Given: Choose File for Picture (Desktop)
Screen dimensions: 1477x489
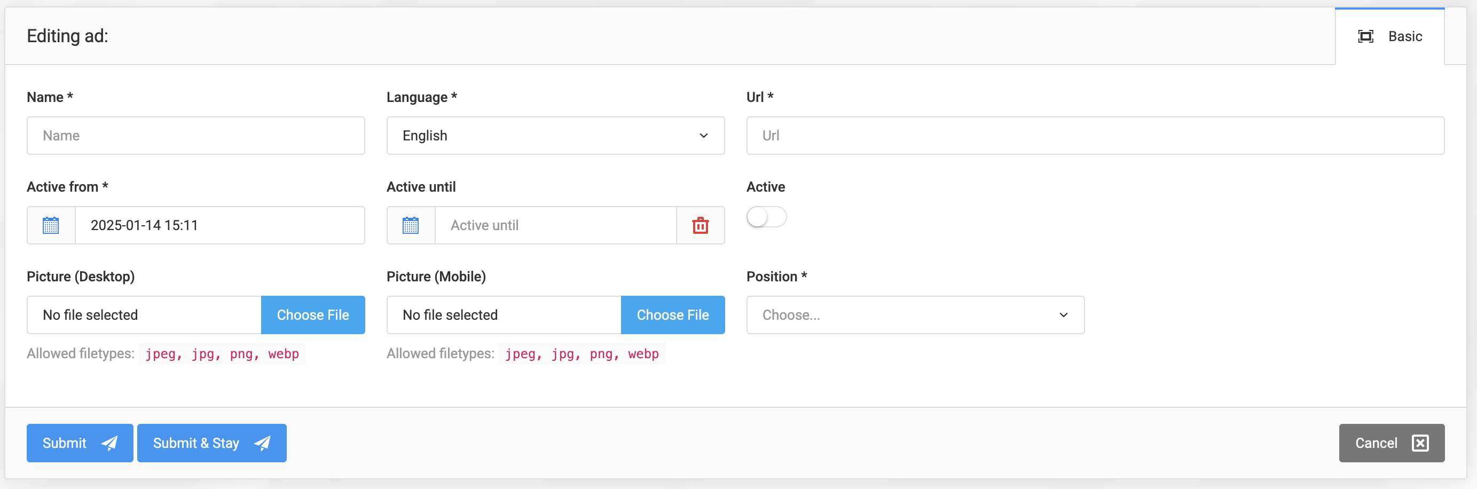Looking at the screenshot, I should (312, 316).
